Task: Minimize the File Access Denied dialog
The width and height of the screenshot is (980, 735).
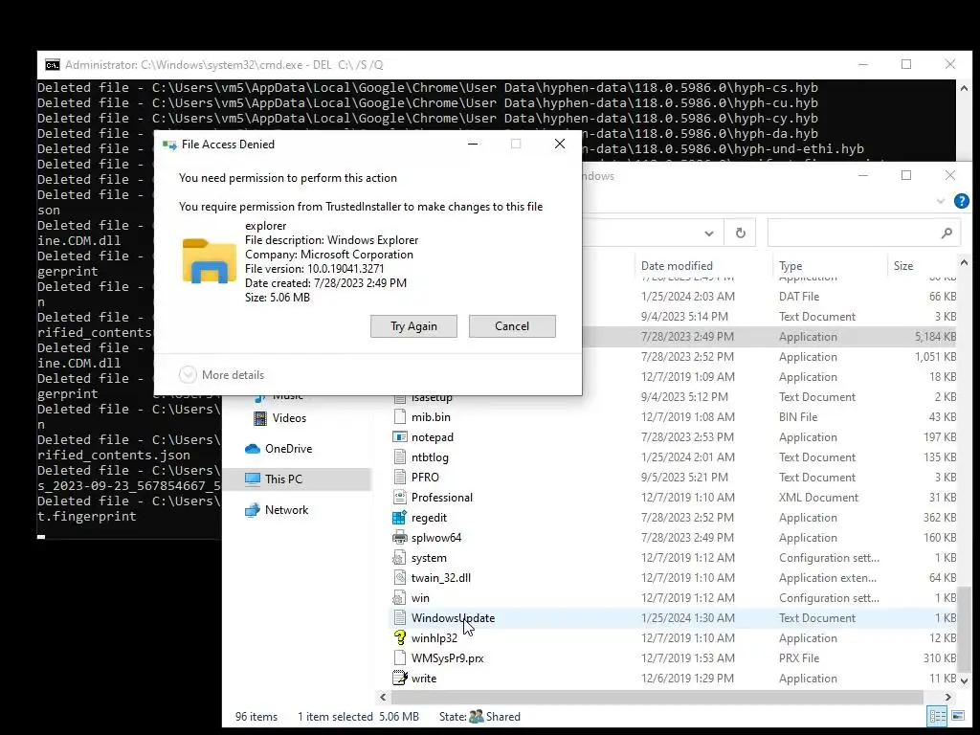Action: click(x=473, y=145)
